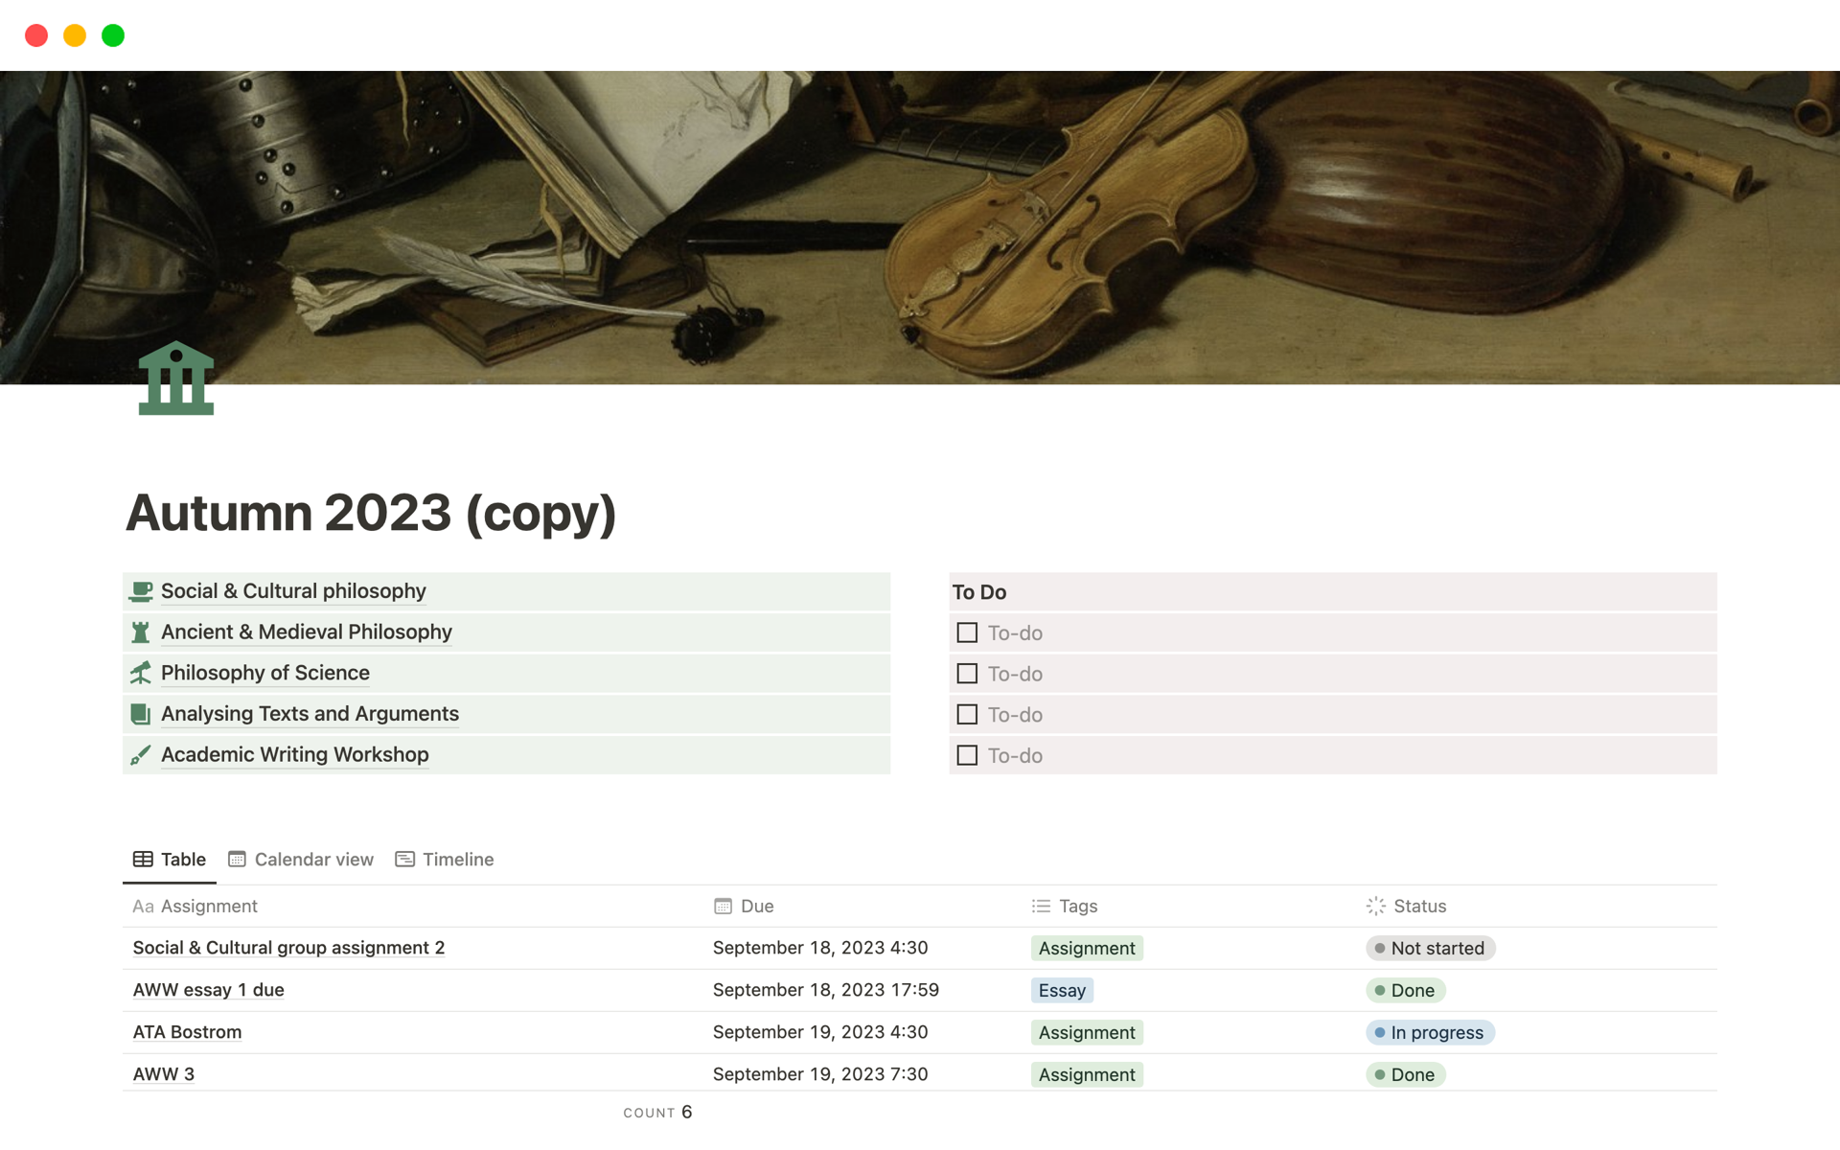Open Social & Cultural group assignment 2

(x=290, y=947)
